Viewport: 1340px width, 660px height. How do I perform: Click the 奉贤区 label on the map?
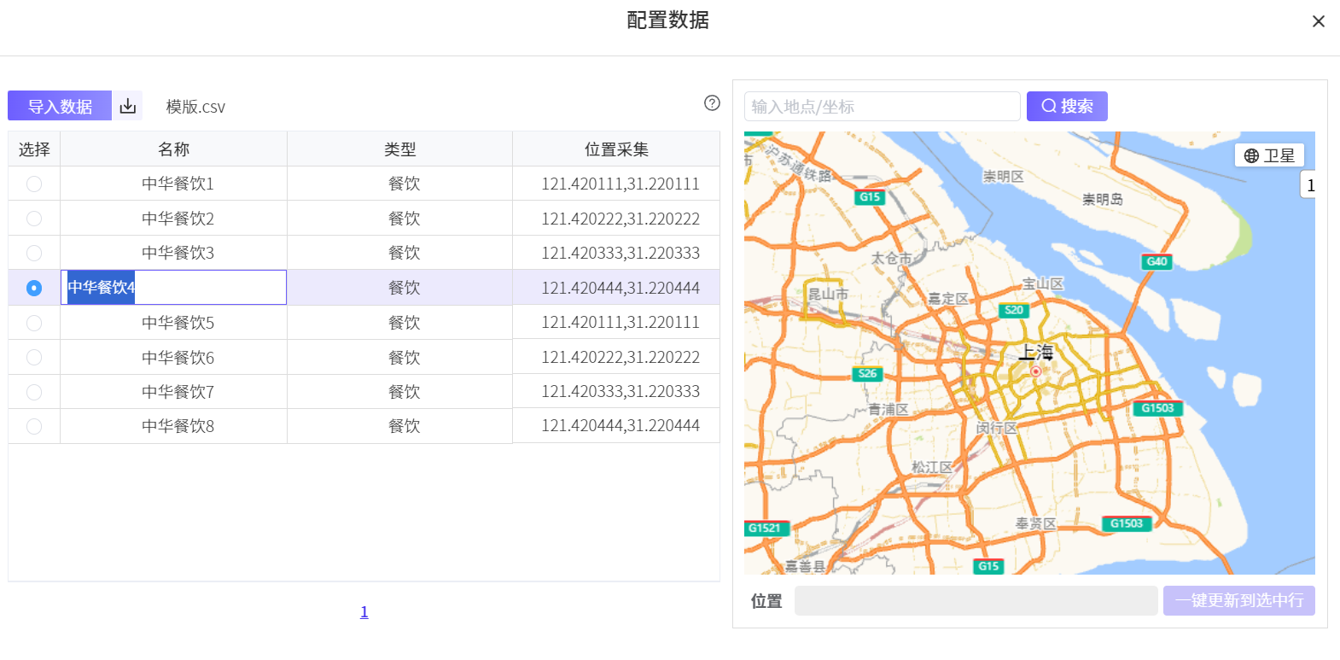coord(1036,523)
